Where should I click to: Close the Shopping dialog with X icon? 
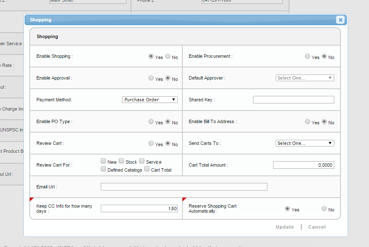click(x=341, y=20)
